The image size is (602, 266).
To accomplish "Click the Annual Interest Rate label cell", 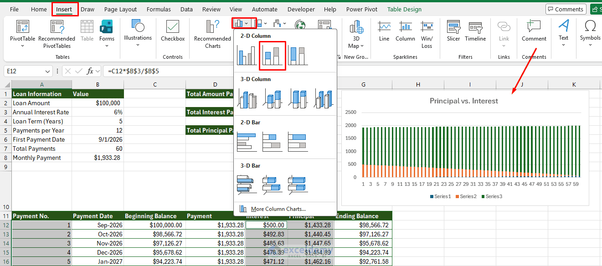I will tap(41, 112).
